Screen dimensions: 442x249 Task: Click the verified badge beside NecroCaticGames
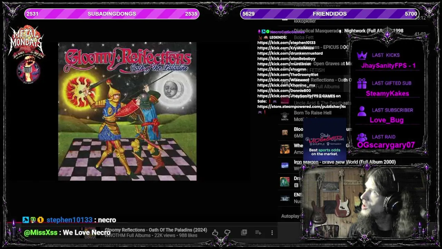point(268,32)
